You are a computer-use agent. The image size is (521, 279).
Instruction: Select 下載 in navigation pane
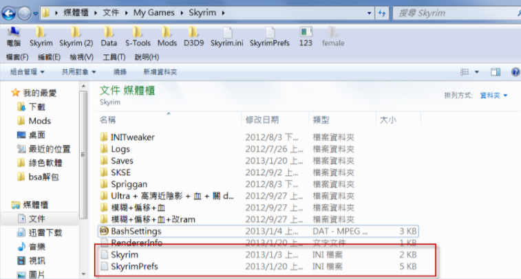click(31, 107)
